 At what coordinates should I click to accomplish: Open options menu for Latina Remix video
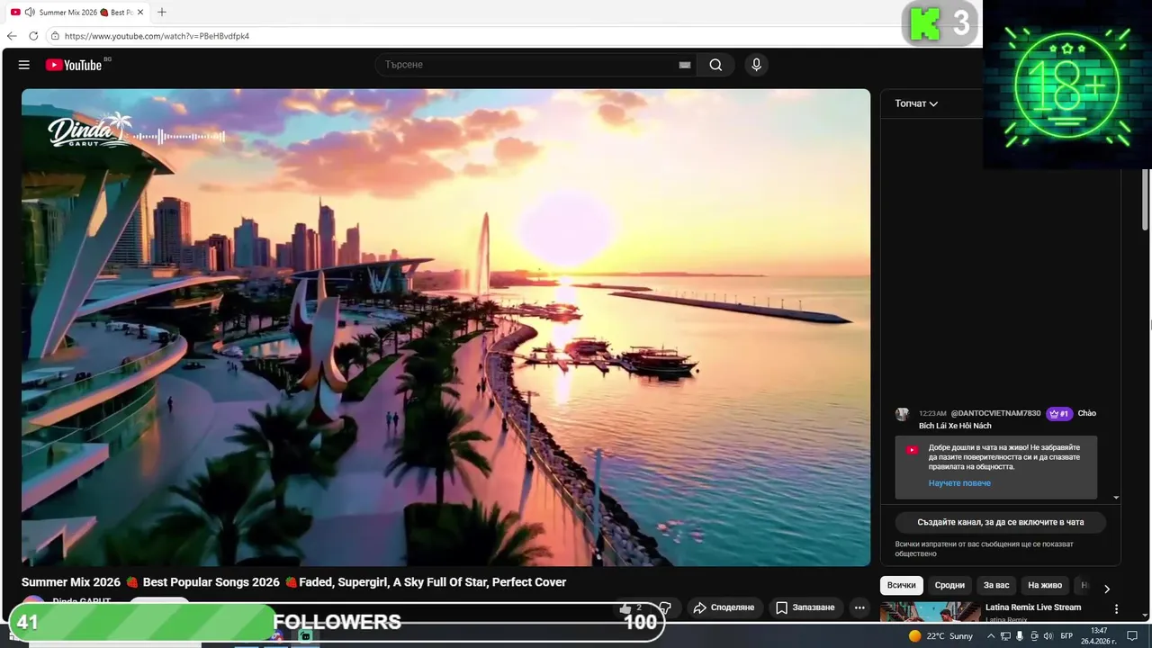click(1117, 609)
